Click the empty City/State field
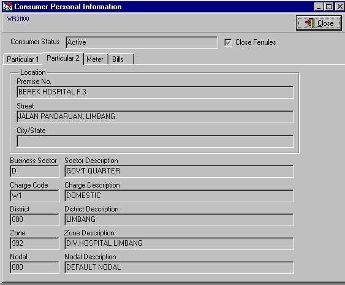The width and height of the screenshot is (345, 285). [155, 141]
